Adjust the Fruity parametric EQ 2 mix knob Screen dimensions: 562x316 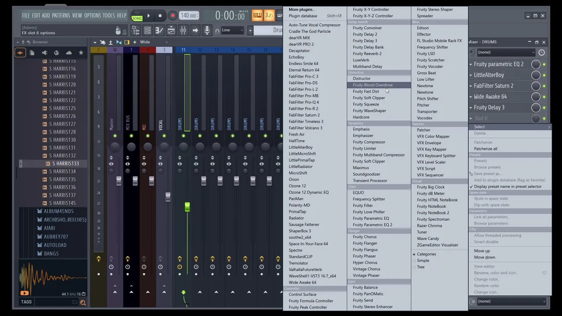(536, 65)
